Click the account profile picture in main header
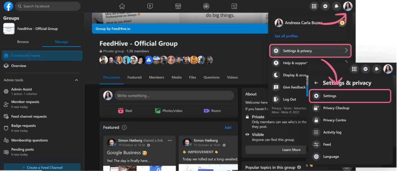397x171 pixels. (x=348, y=6)
